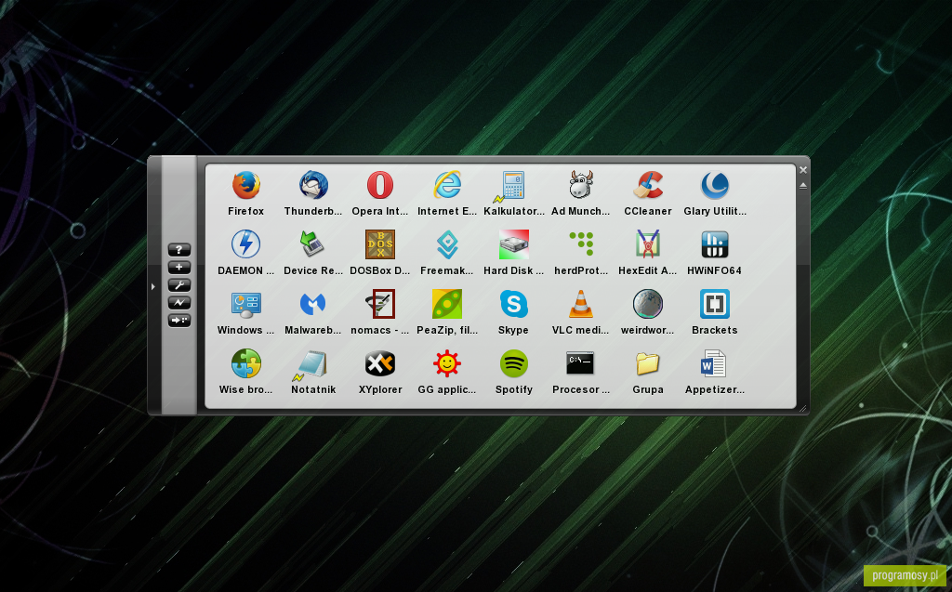952x592 pixels.
Task: Launch HexEdit shortcut
Action: tap(648, 244)
